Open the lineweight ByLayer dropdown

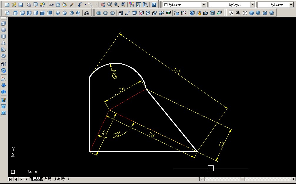276,5
